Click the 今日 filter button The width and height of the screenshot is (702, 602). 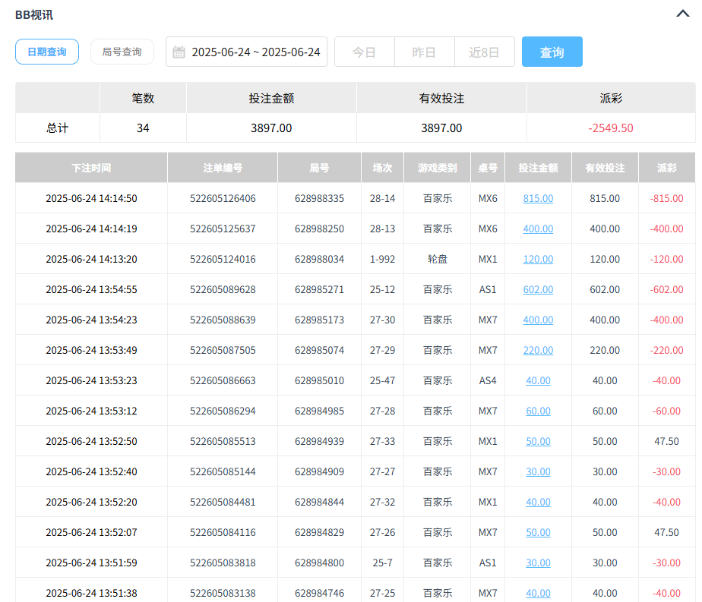(x=364, y=52)
